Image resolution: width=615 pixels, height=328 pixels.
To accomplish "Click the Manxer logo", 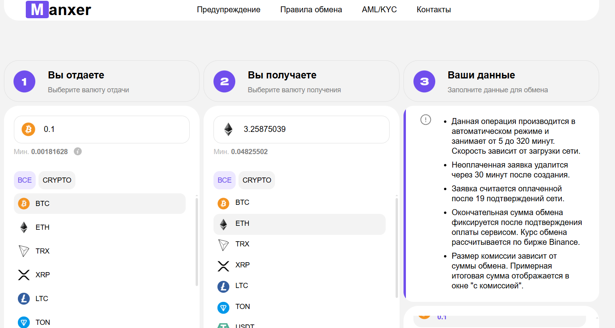I will coord(58,10).
